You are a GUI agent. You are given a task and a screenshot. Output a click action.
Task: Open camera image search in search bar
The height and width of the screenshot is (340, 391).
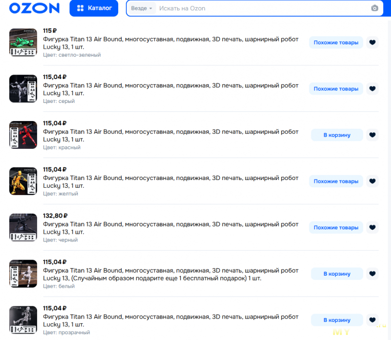coord(374,8)
